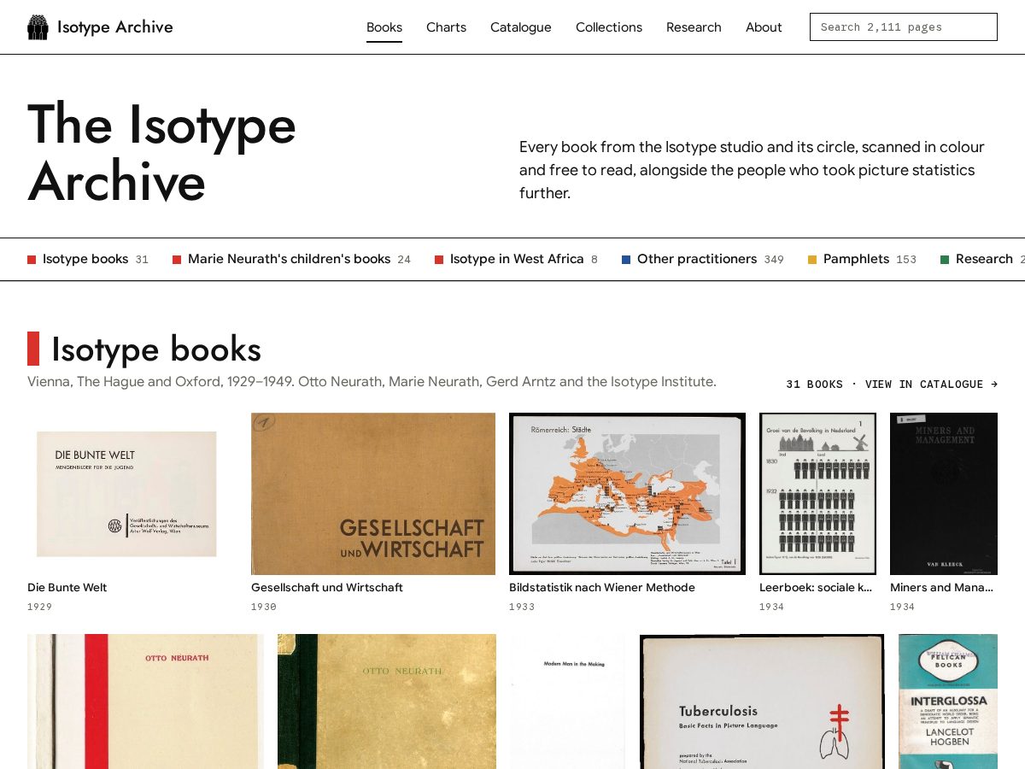Viewport: 1025px width, 769px height.
Task: Open the Research nav item
Action: point(694,27)
